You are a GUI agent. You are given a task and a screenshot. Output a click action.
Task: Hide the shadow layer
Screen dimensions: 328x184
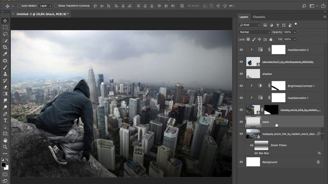point(241,74)
